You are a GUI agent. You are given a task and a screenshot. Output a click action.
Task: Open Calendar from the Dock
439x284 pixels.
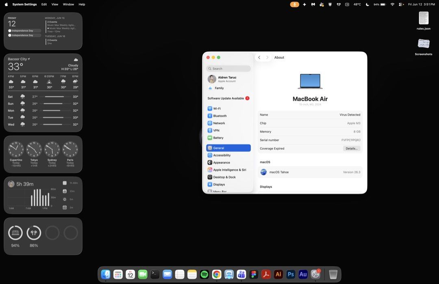tap(130, 275)
